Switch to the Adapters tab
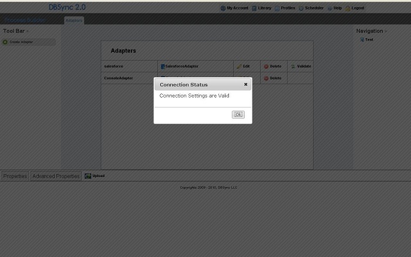Viewport: 411px width, 257px height. (x=74, y=21)
